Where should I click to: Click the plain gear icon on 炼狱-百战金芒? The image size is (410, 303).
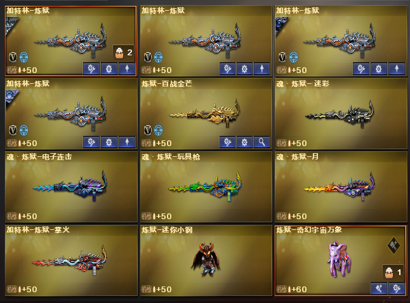point(244,142)
